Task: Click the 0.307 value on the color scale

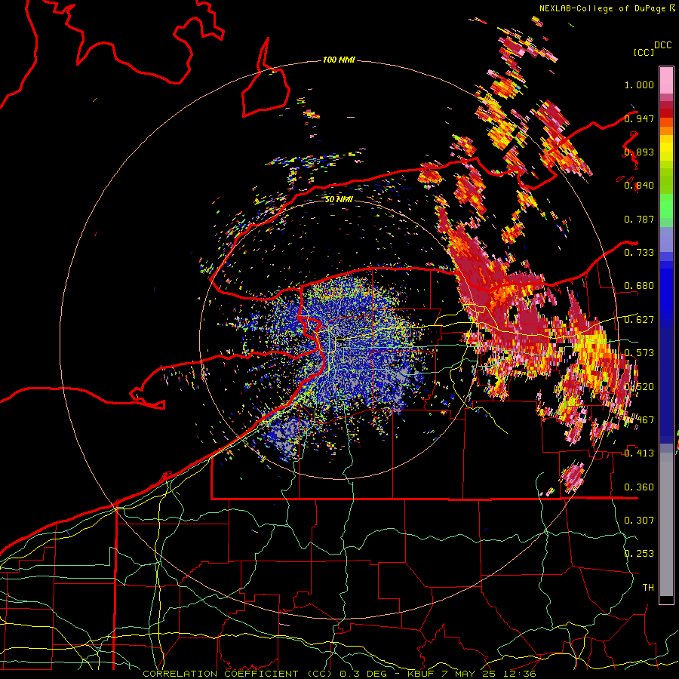Action: click(x=639, y=521)
